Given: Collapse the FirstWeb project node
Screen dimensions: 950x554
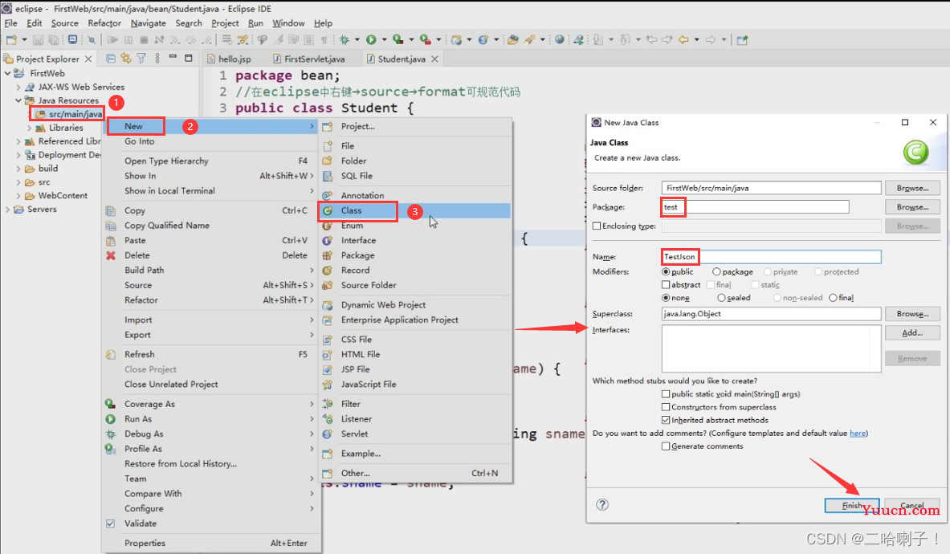Looking at the screenshot, I should (9, 73).
